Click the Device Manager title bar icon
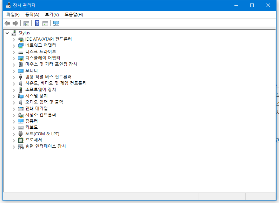Viewport: 279px width, 203px height. tap(8, 5)
